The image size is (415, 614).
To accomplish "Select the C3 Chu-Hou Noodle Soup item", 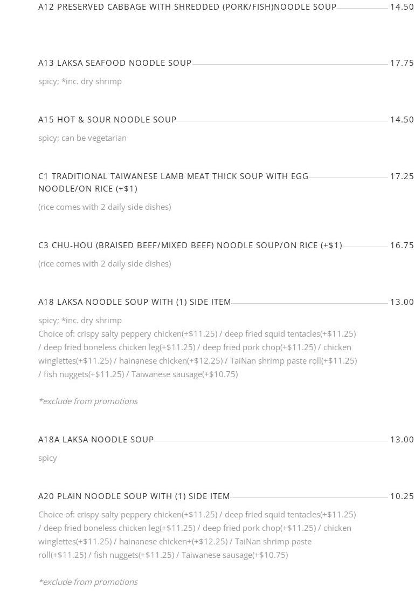I will point(190,245).
